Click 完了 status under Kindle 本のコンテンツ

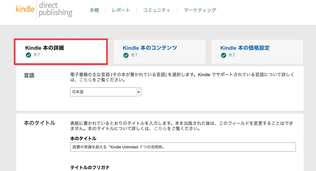134,55
